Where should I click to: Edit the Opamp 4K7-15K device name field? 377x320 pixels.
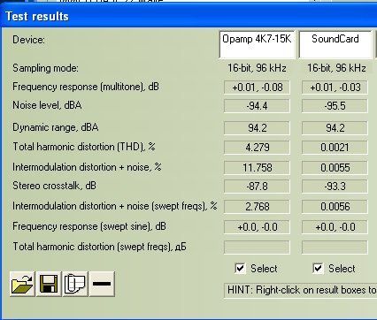click(257, 44)
